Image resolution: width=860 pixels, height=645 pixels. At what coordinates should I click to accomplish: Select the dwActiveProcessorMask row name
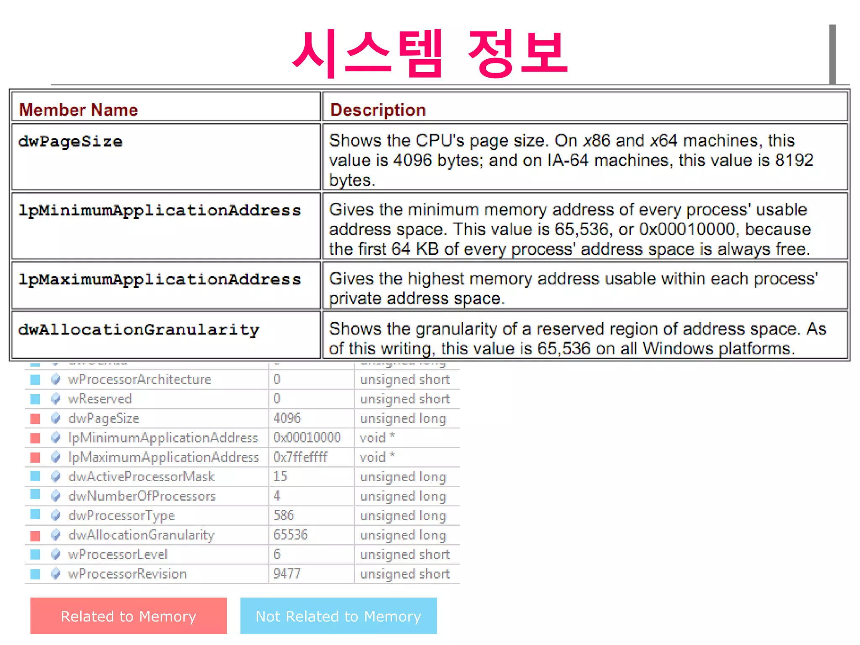[x=142, y=477]
